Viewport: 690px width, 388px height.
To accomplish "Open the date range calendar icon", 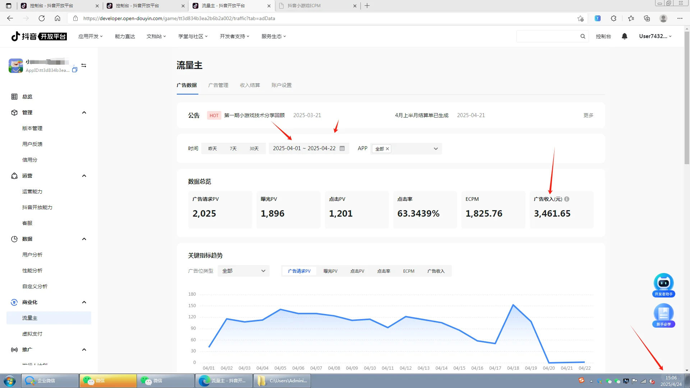I will pyautogui.click(x=342, y=148).
